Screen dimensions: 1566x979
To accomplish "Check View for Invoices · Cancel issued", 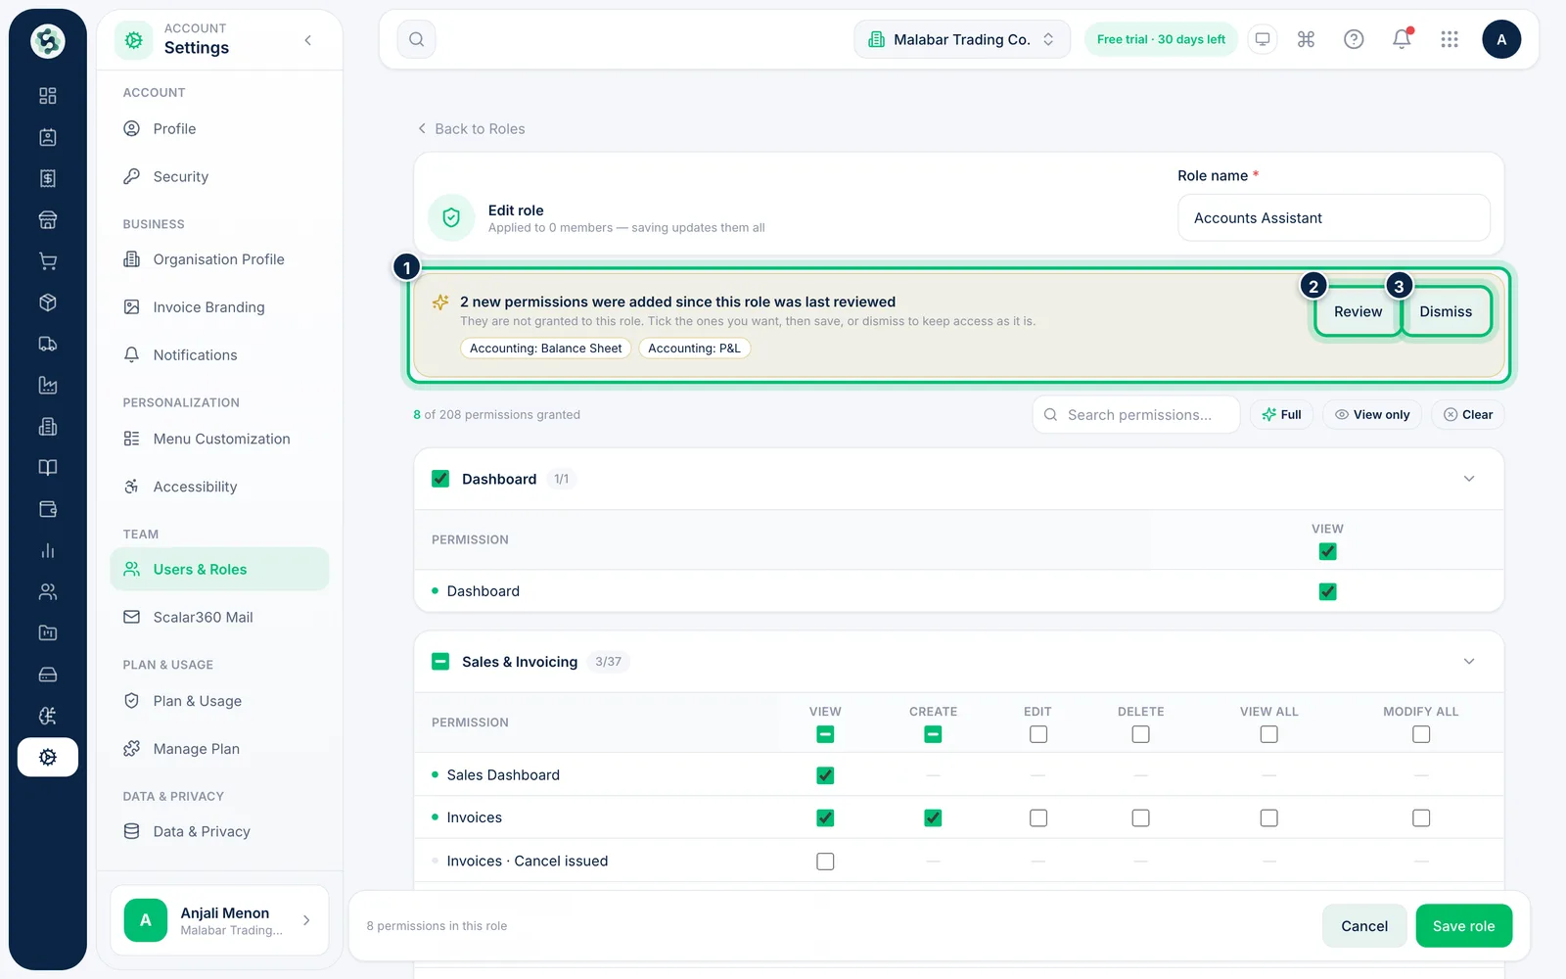I will tap(825, 862).
